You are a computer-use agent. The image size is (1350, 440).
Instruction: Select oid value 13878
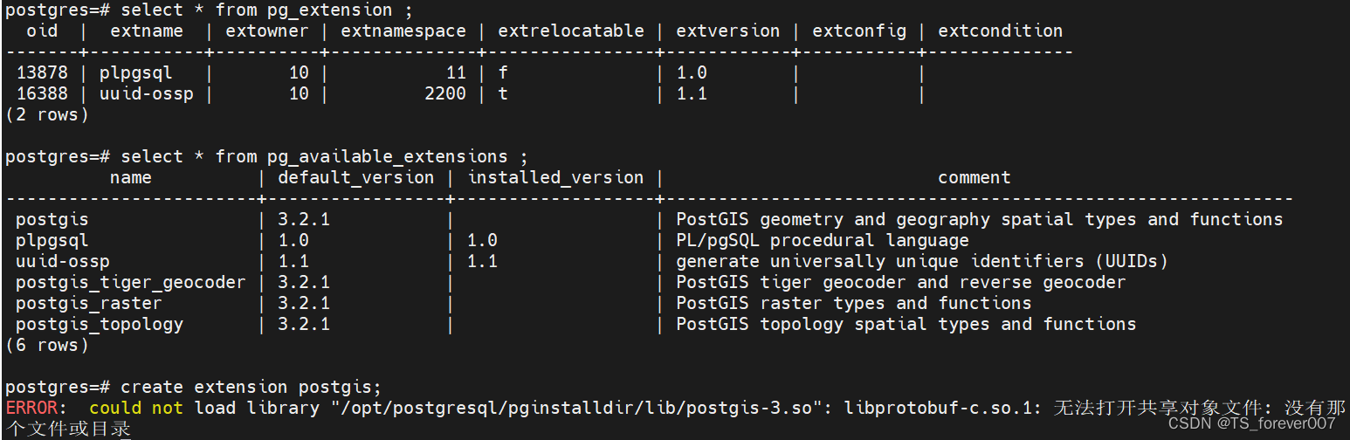(42, 73)
